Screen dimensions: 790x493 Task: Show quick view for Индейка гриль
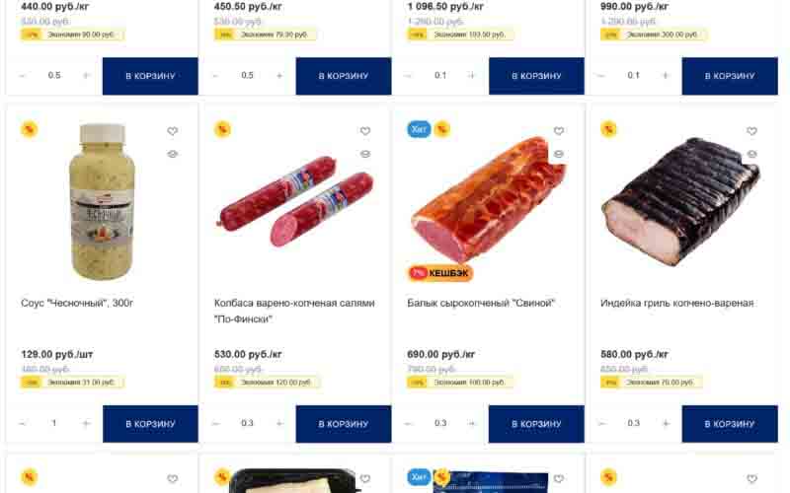[751, 154]
